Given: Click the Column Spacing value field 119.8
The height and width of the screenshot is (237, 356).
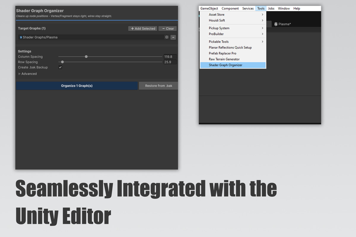Looking at the screenshot, I should 170,57.
